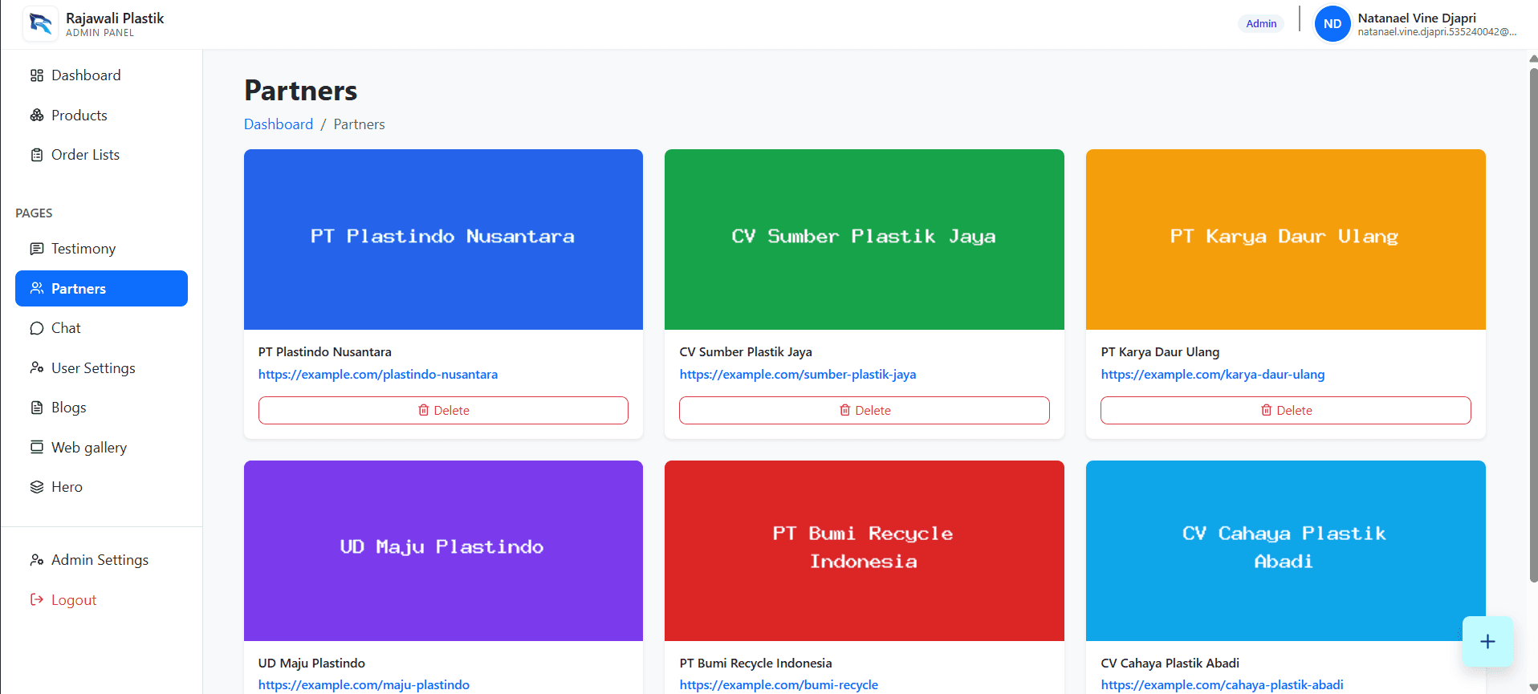Open the maju-plastindo URL link
Image resolution: width=1538 pixels, height=694 pixels.
coord(364,685)
